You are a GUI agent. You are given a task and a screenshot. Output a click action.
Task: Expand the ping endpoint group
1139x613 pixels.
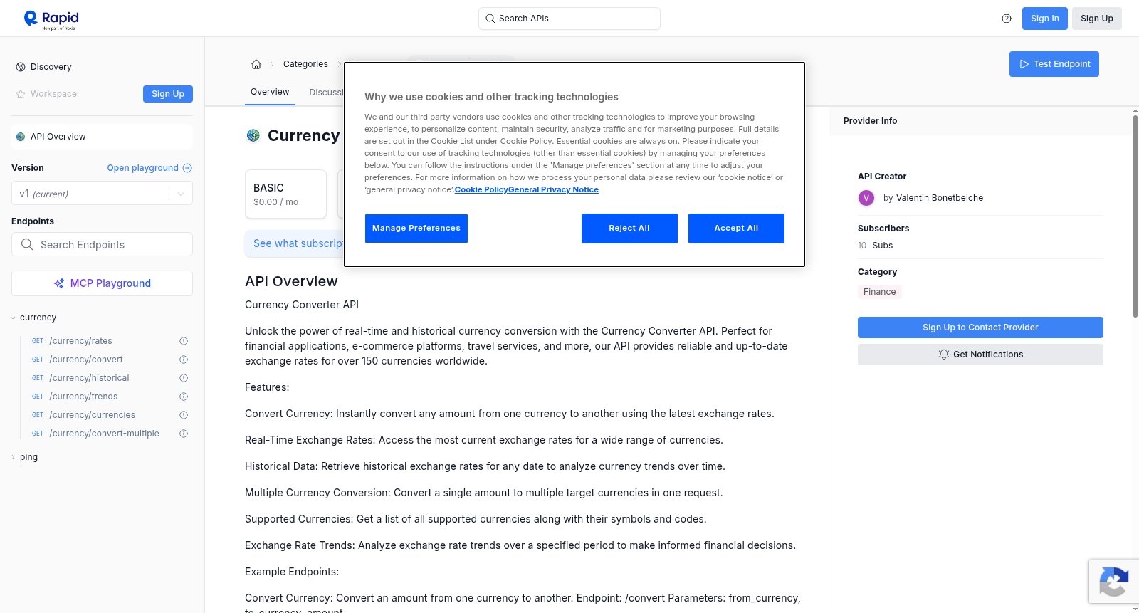tap(13, 457)
